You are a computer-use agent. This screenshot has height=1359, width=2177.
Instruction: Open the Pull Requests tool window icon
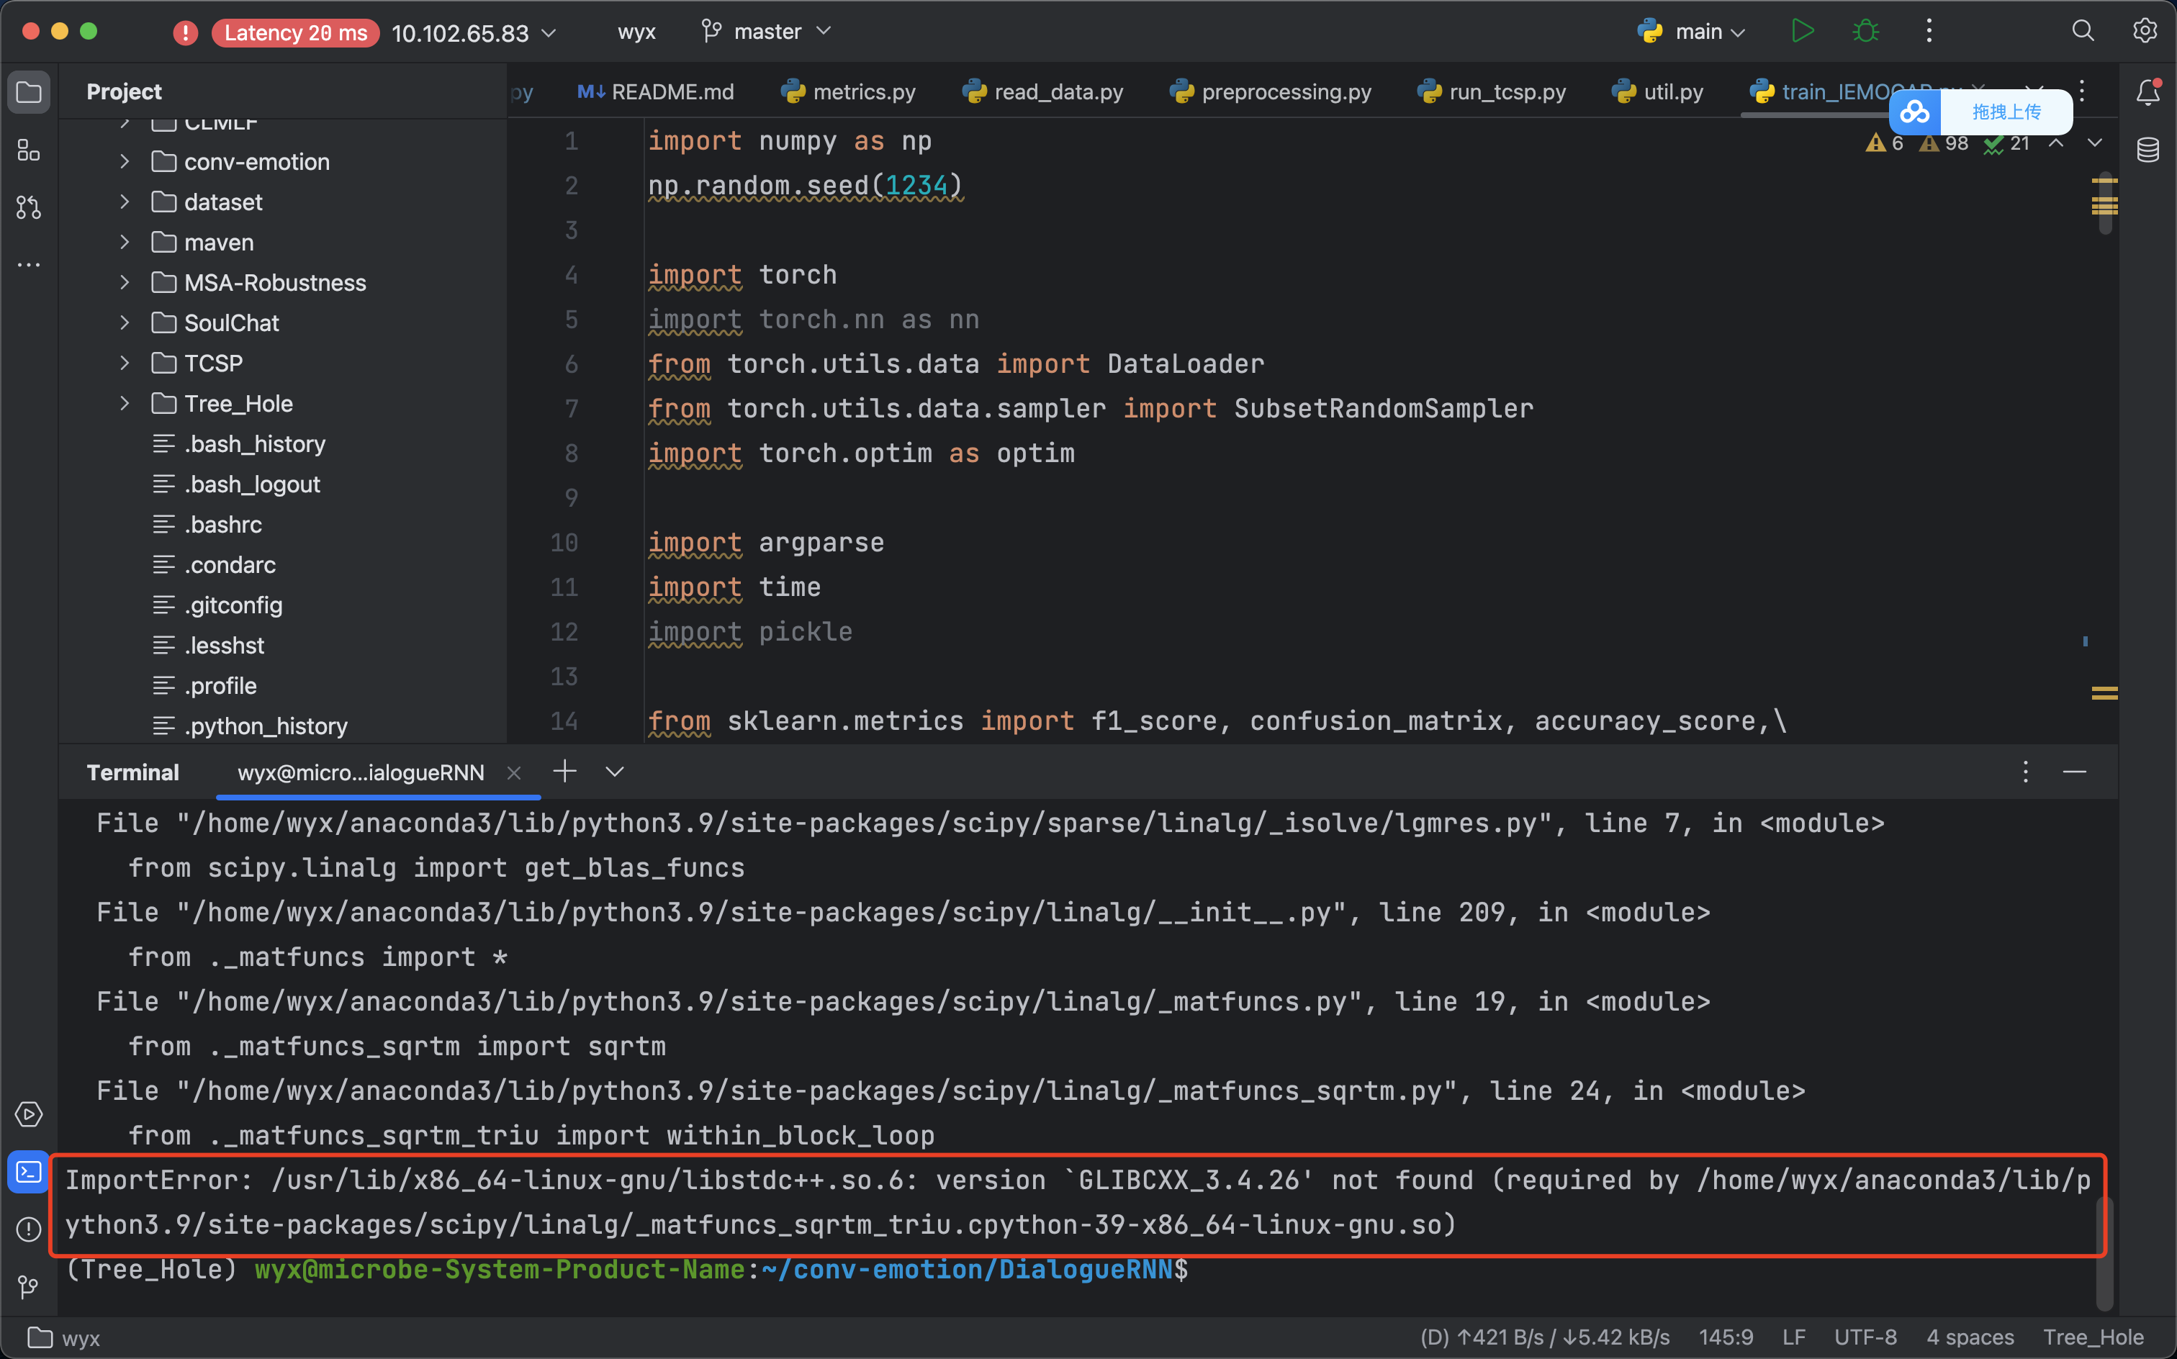click(29, 207)
